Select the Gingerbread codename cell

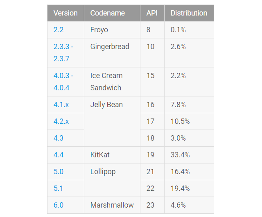tap(110, 47)
